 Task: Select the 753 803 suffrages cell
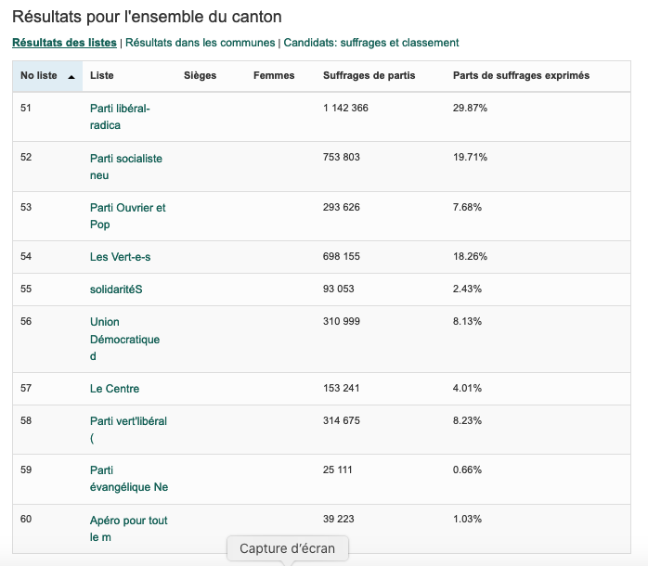[342, 157]
